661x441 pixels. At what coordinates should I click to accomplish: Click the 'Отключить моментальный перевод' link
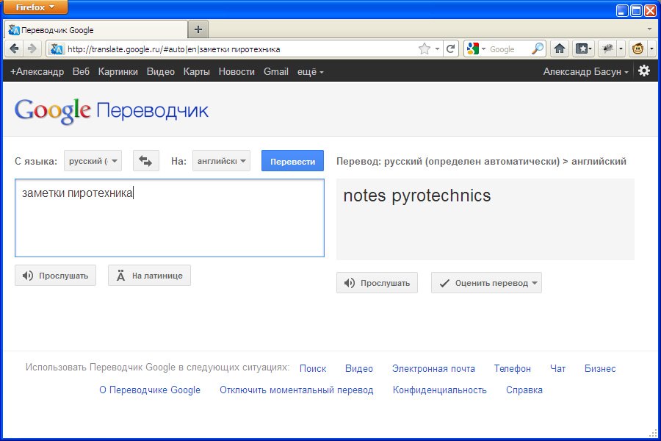coord(296,390)
